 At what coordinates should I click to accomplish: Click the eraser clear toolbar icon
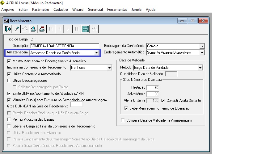coord(17,29)
